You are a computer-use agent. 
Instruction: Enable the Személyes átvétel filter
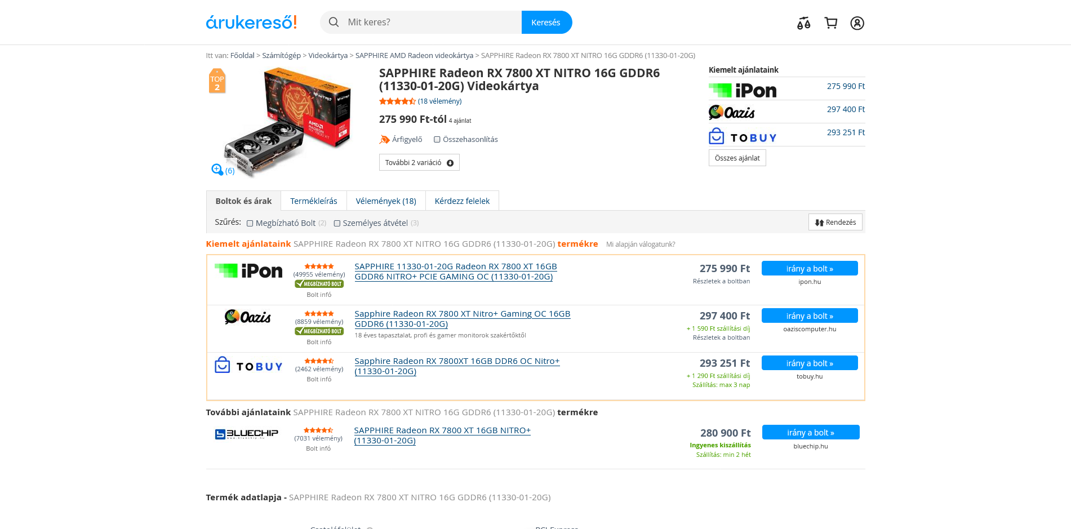tap(337, 223)
